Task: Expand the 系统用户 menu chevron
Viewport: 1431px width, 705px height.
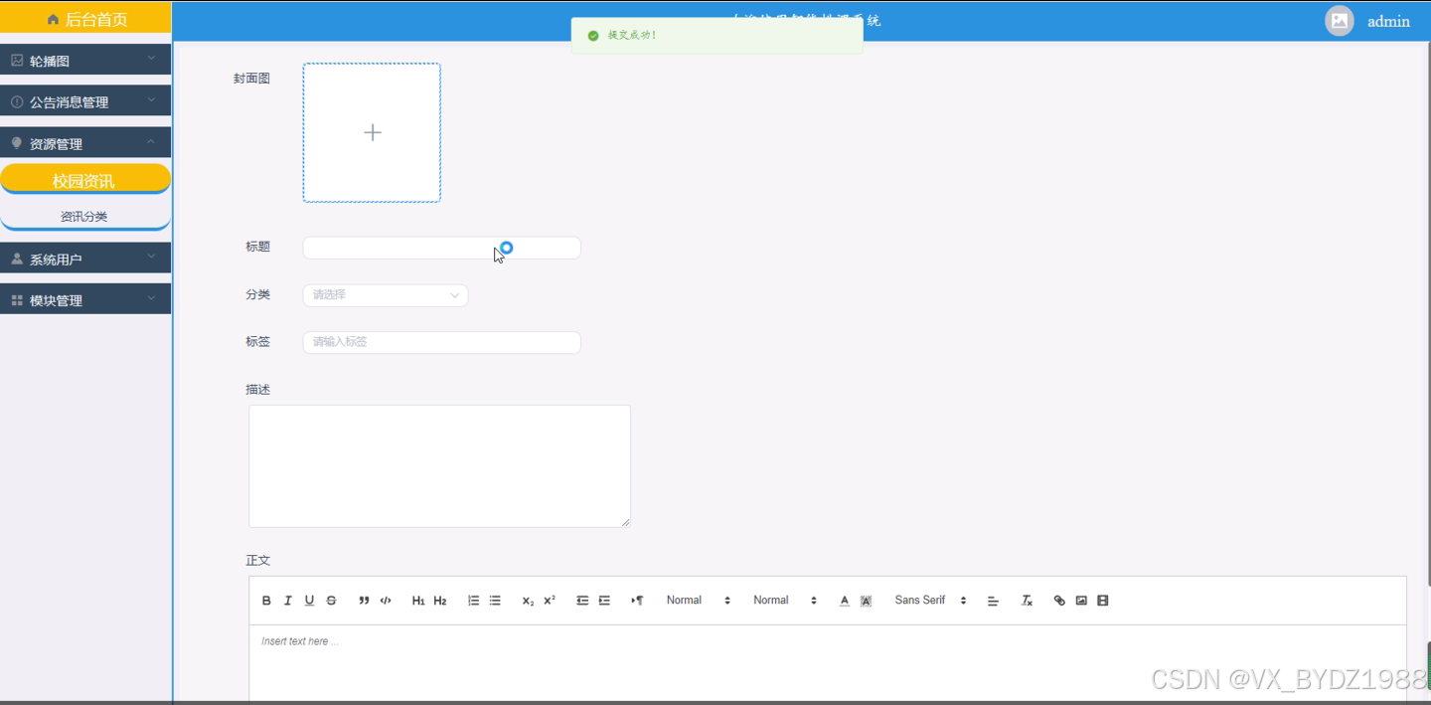Action: (x=152, y=258)
